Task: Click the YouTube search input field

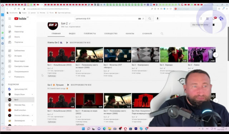Action: (x=106, y=19)
